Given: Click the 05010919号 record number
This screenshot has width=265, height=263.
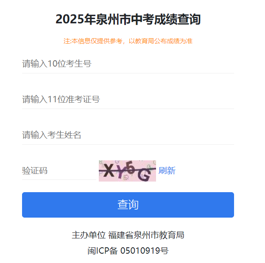Looking at the screenshot, I should coord(144,251).
